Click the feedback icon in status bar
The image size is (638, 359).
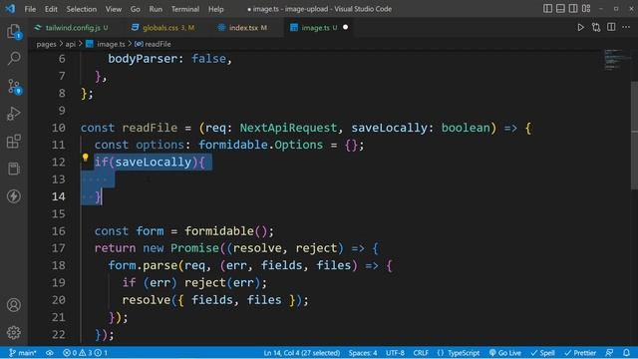609,352
